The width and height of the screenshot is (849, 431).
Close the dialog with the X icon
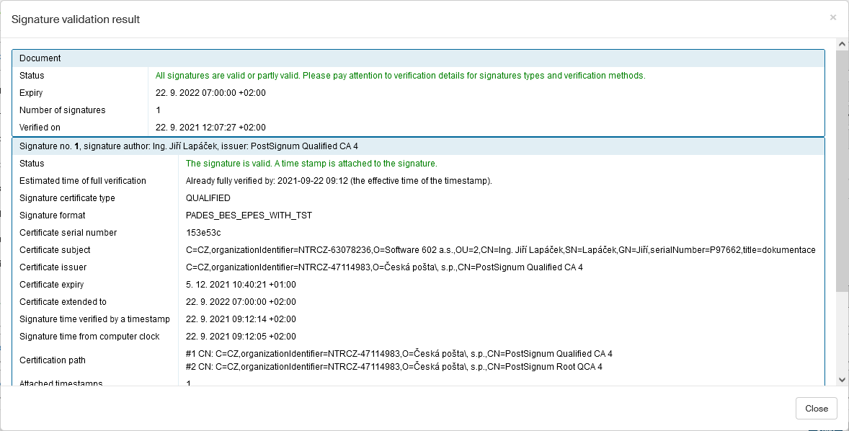tap(833, 17)
